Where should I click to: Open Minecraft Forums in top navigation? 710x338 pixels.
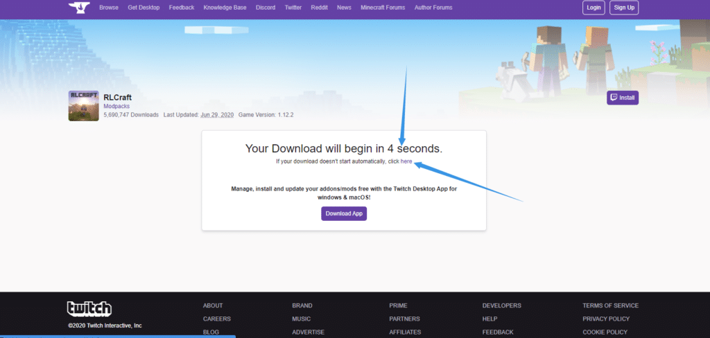381,8
